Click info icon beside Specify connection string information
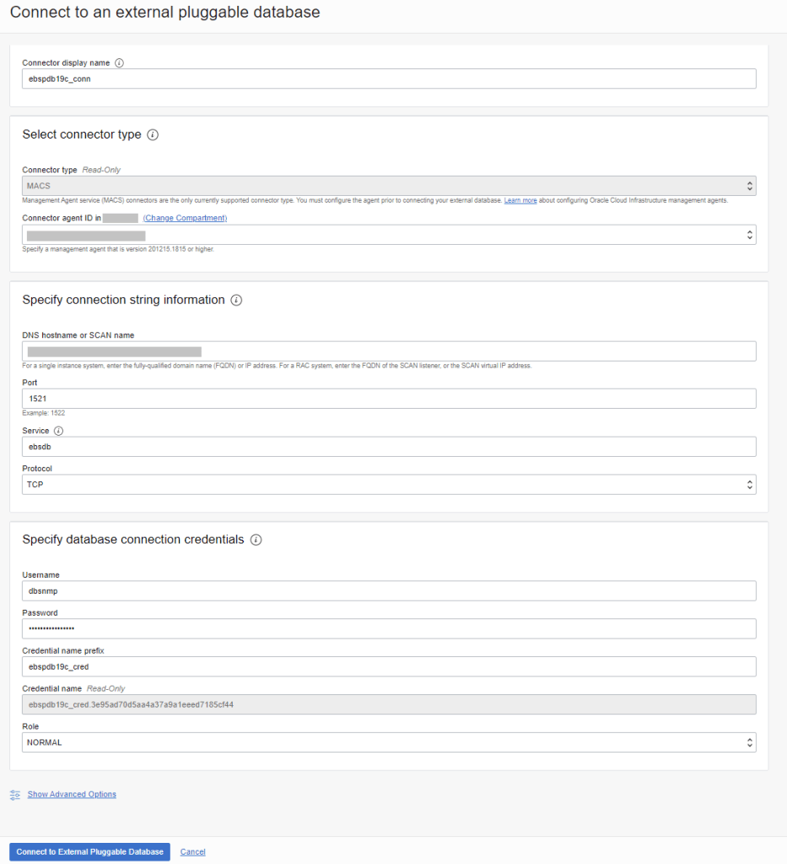787x864 pixels. click(236, 300)
